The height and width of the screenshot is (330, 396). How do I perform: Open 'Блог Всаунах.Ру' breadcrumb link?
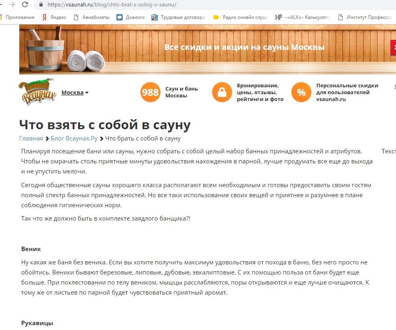[74, 138]
